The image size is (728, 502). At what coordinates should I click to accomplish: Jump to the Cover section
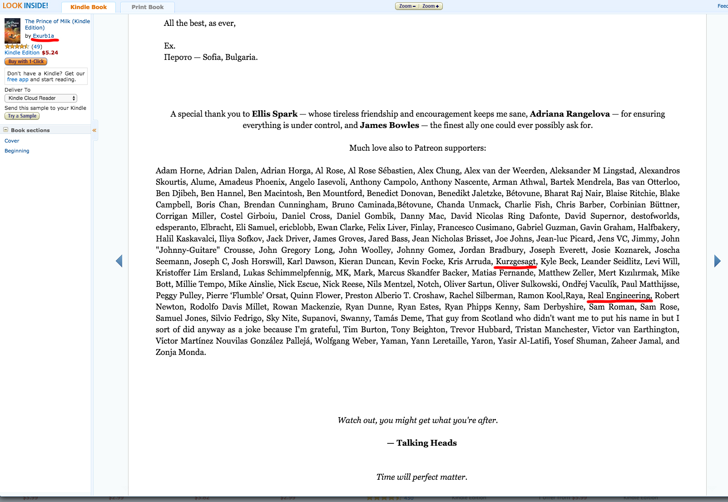coord(12,141)
